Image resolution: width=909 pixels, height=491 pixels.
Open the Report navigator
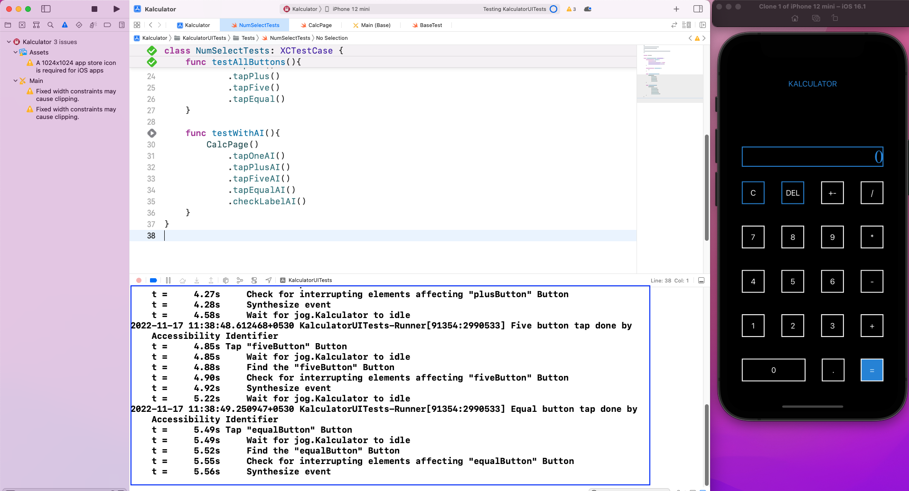[x=122, y=25]
